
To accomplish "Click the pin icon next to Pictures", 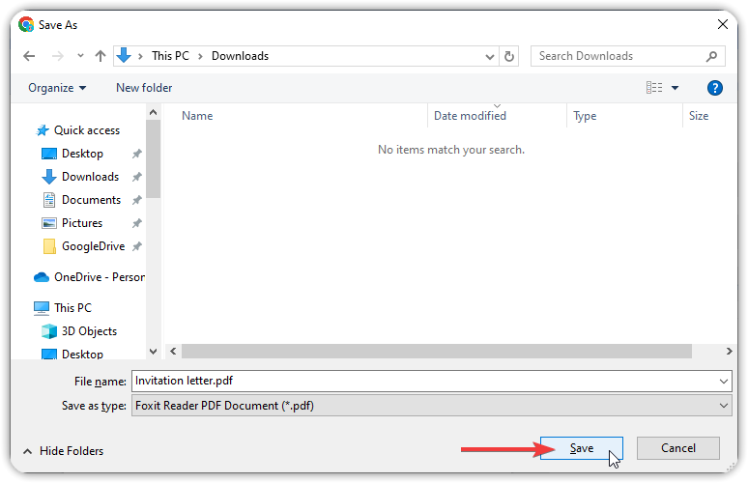I will point(137,223).
